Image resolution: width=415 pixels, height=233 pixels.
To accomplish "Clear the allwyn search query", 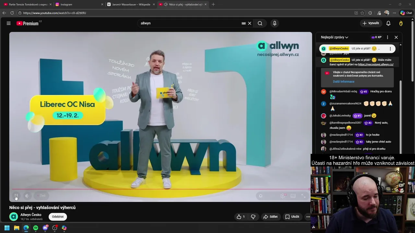I will click(250, 23).
